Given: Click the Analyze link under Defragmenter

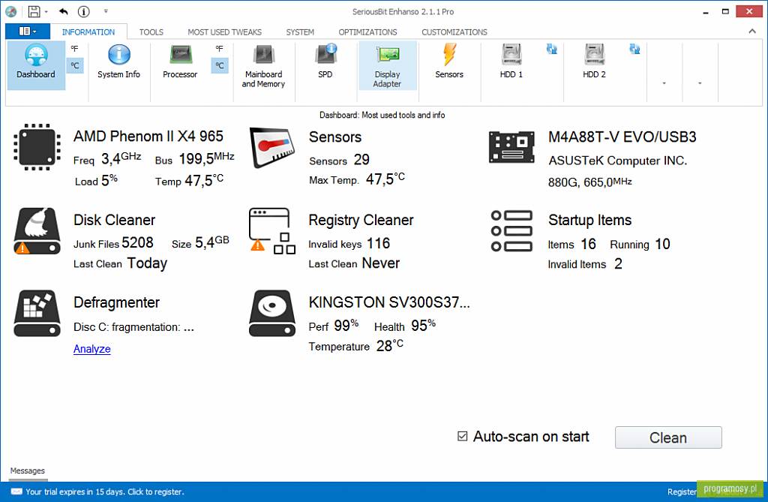Looking at the screenshot, I should pyautogui.click(x=92, y=349).
